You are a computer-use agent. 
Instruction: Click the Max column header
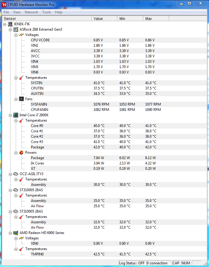(x=156, y=19)
